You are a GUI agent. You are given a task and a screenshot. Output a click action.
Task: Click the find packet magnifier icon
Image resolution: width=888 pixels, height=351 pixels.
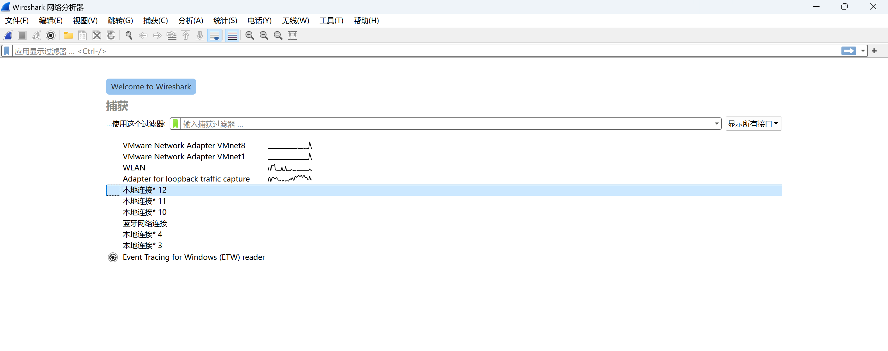point(129,35)
